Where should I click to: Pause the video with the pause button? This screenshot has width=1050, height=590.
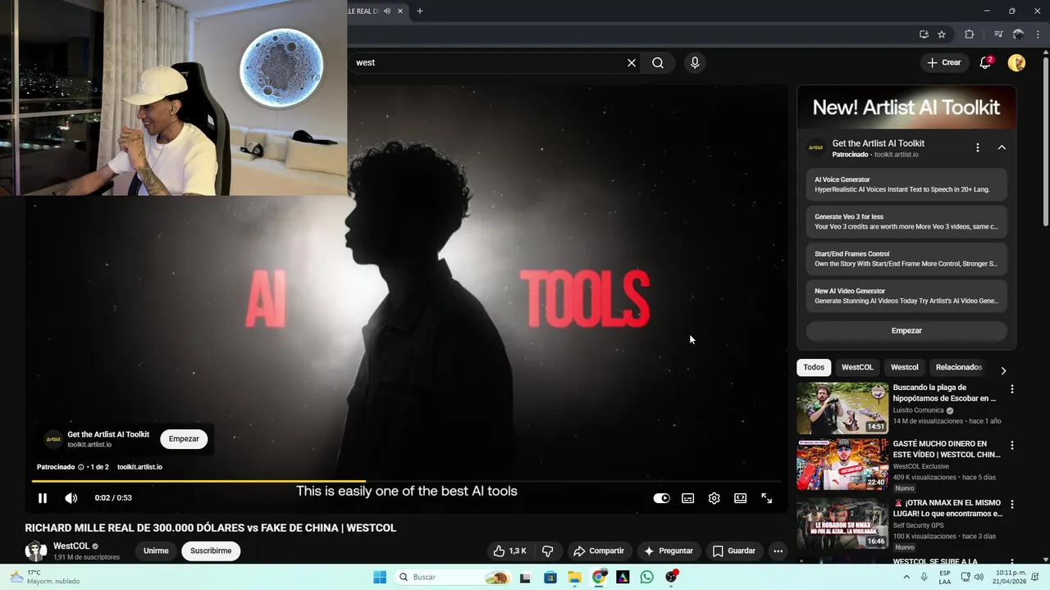[x=43, y=498]
